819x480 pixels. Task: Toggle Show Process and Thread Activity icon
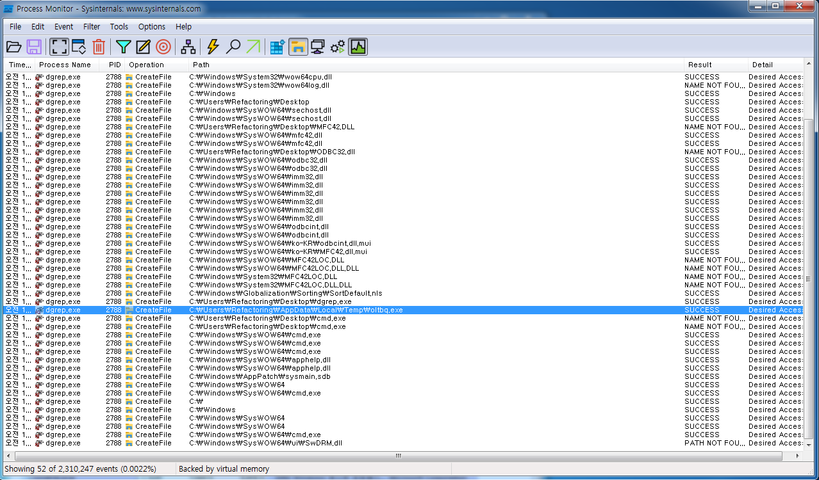pyautogui.click(x=338, y=47)
